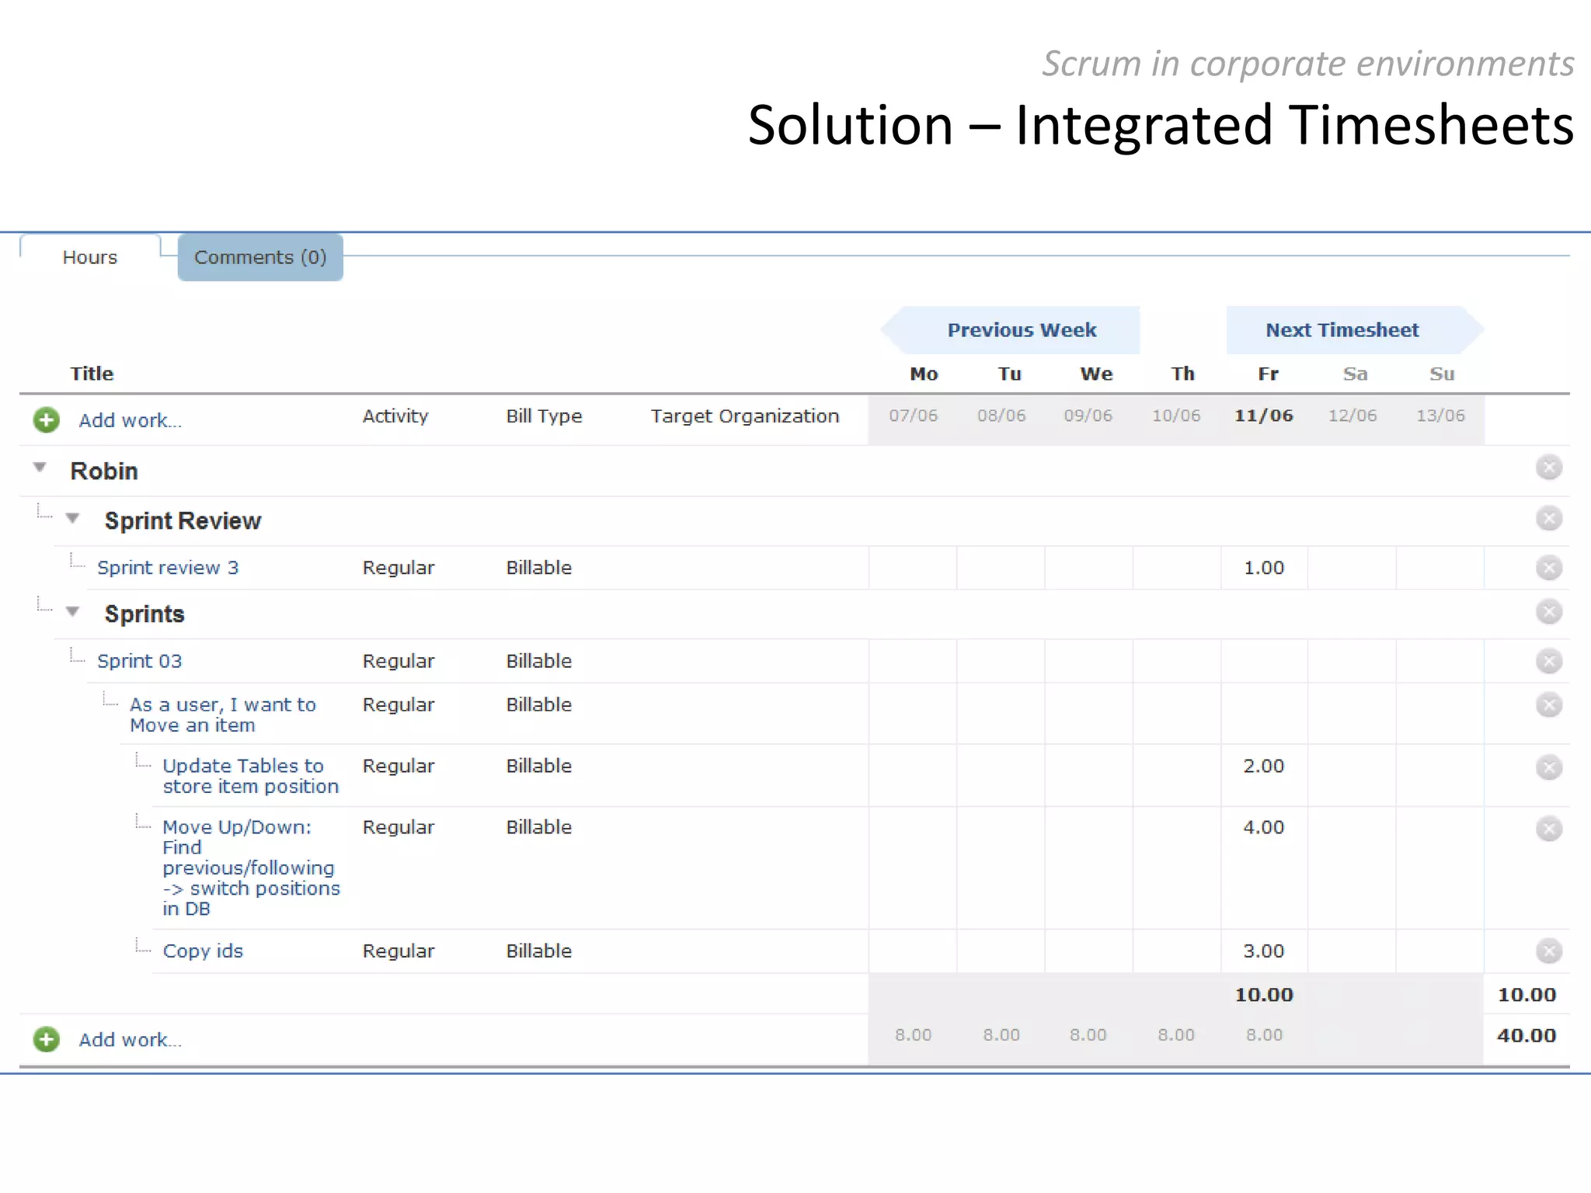Image resolution: width=1591 pixels, height=1193 pixels.
Task: Delete the Sprint review 3 row
Action: click(x=1548, y=568)
